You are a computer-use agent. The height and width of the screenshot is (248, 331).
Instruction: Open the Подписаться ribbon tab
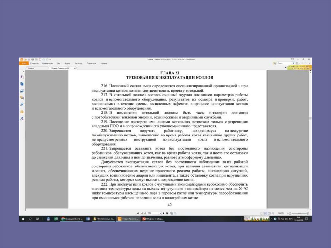tap(91, 63)
